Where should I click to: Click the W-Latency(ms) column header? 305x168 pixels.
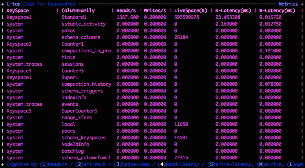(x=277, y=11)
